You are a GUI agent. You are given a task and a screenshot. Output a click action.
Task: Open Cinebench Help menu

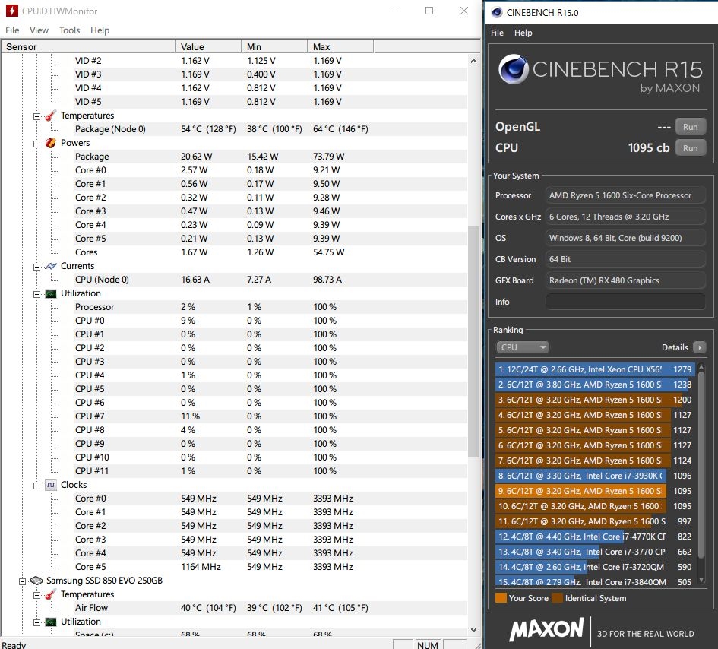pos(523,33)
